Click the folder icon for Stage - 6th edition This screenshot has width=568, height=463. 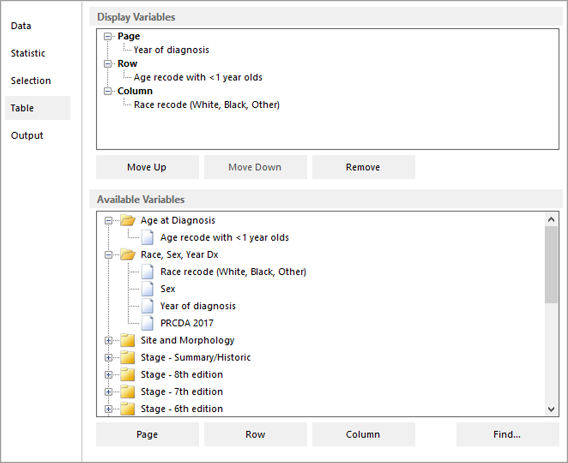[127, 409]
